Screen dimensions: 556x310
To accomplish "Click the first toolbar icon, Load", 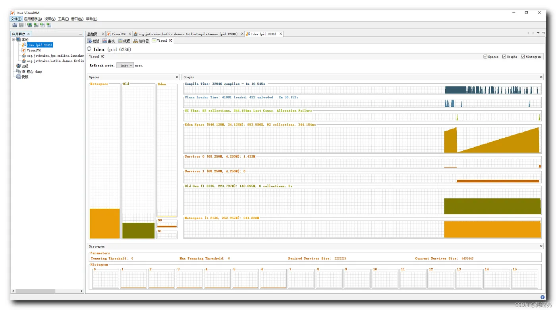I will [15, 25].
